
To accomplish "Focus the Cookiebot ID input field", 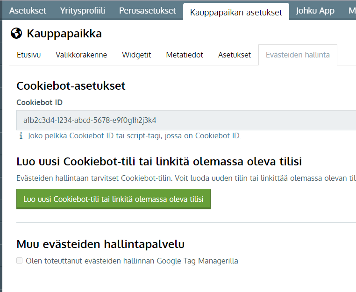I will (186, 120).
